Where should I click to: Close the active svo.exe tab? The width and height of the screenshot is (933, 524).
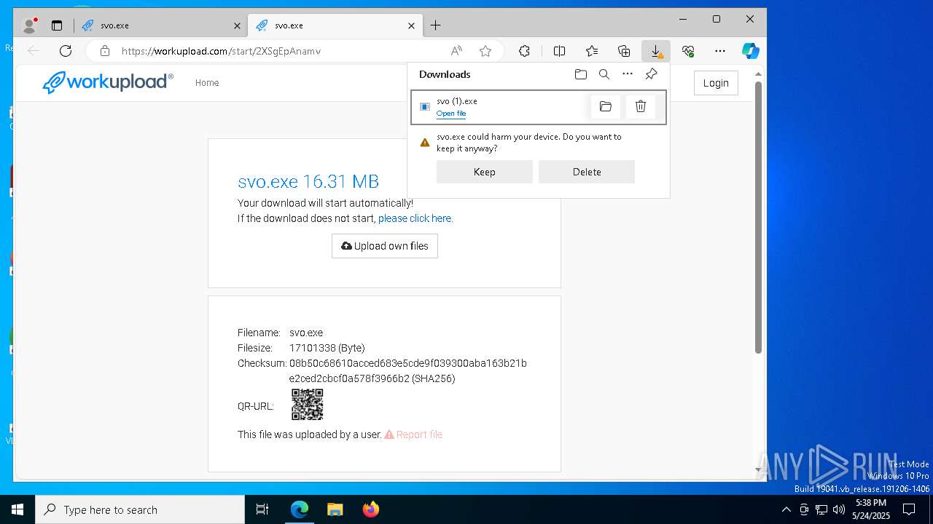411,25
